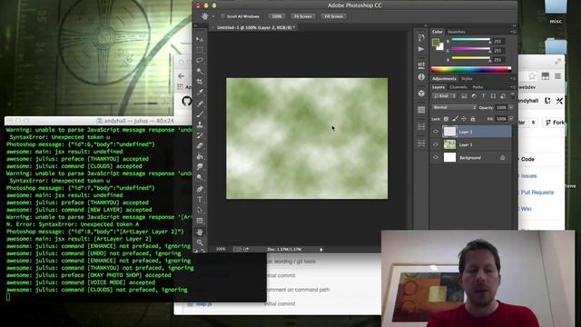Click the foreground color swatch
The image size is (581, 327).
pos(436,42)
